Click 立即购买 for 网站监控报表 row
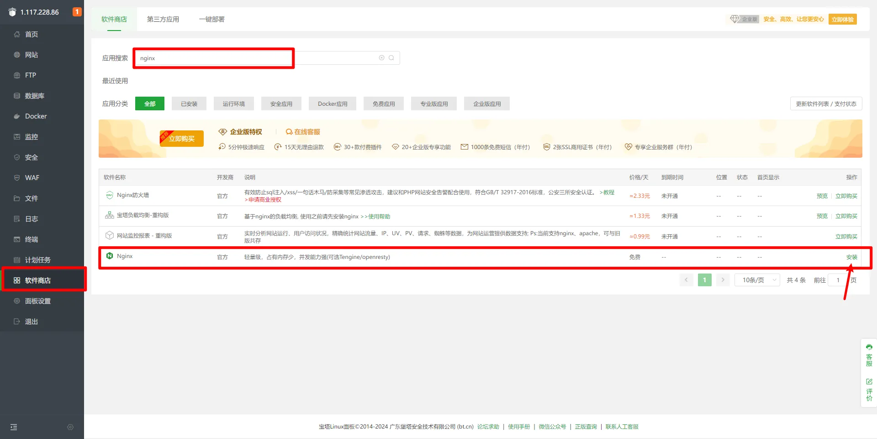The height and width of the screenshot is (439, 877). [x=846, y=237]
